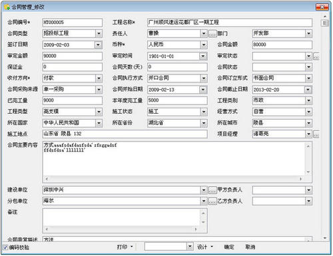Expand the 项目经理 dropdown arrow

[308, 134]
